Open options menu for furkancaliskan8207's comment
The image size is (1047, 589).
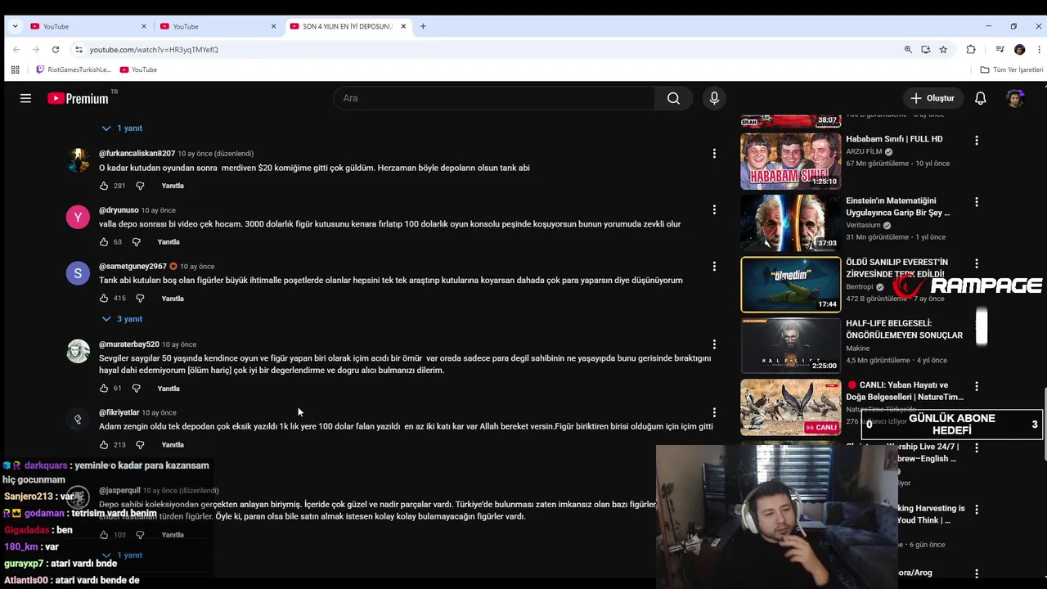[714, 153]
